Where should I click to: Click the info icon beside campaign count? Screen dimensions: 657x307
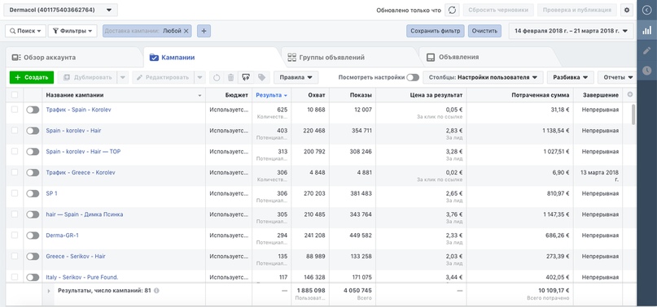click(156, 290)
